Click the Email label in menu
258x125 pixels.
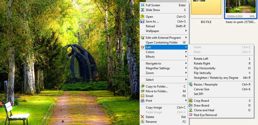click(149, 96)
